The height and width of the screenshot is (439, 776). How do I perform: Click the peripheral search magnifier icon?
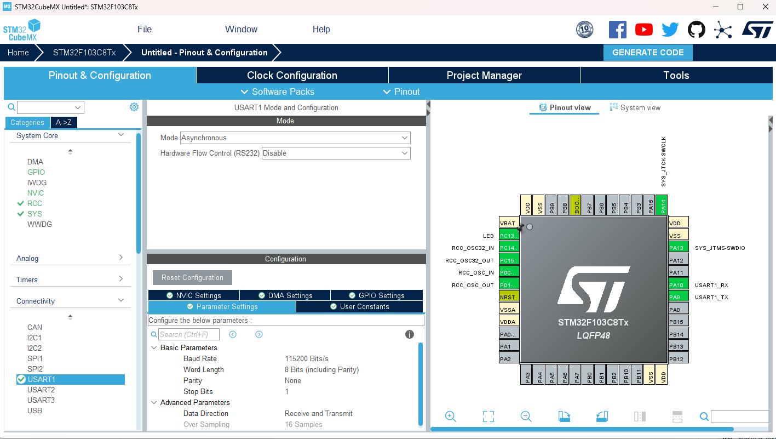(11, 107)
